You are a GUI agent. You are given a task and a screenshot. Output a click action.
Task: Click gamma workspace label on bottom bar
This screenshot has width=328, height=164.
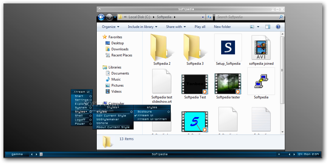pos(17,155)
